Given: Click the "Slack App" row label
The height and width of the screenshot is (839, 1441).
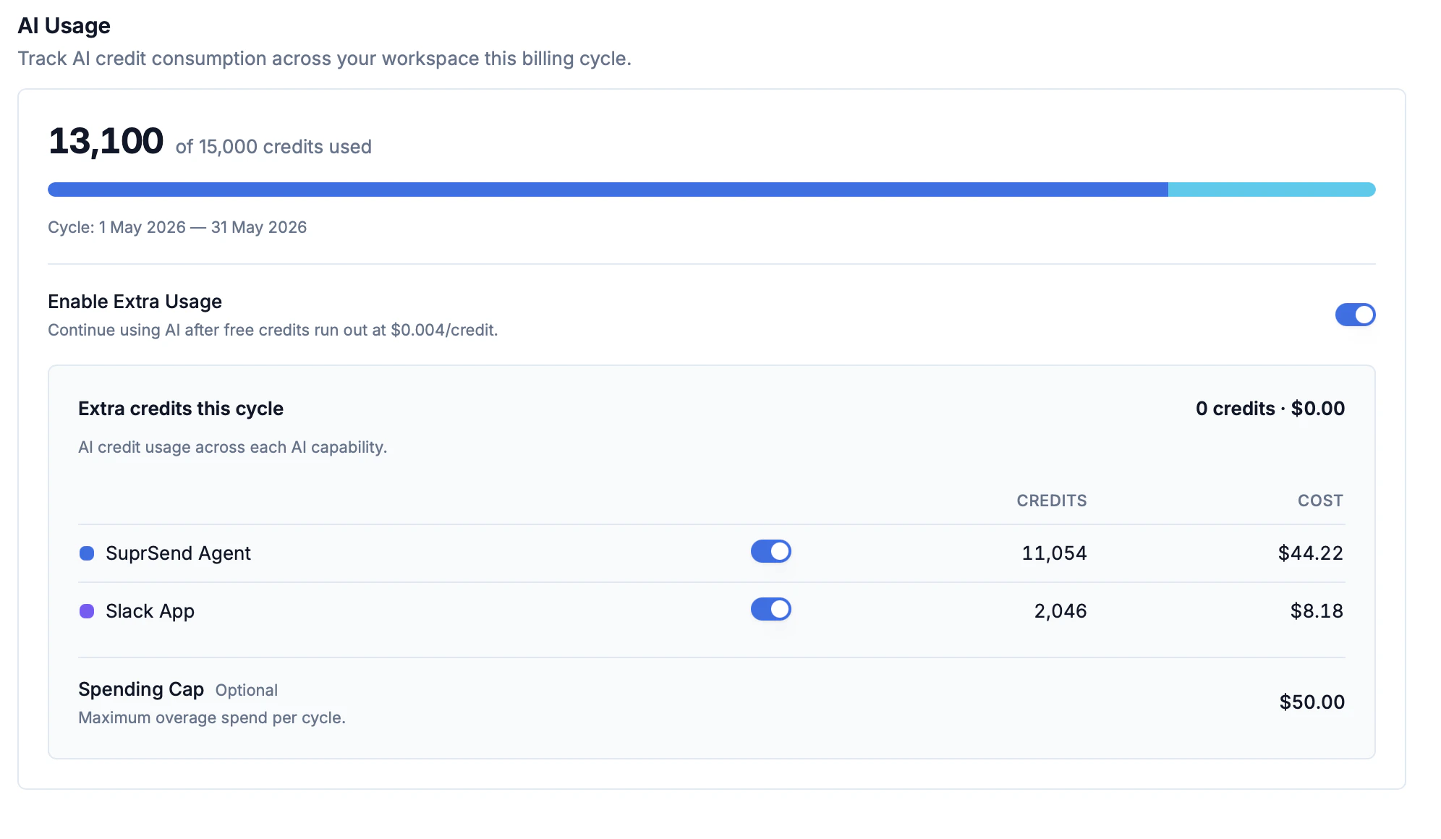Looking at the screenshot, I should point(150,611).
